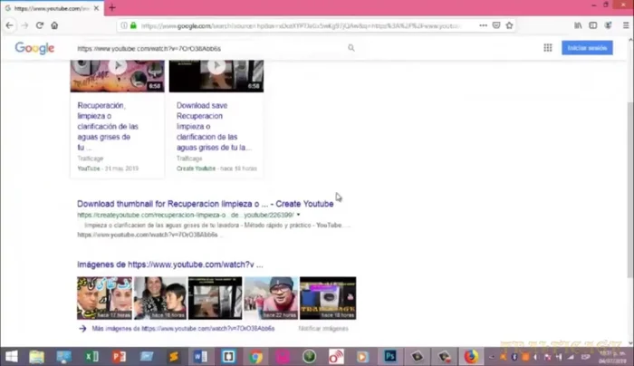The width and height of the screenshot is (634, 366).
Task: Play the second video thumbnail from Create Youtube
Action: (x=216, y=75)
